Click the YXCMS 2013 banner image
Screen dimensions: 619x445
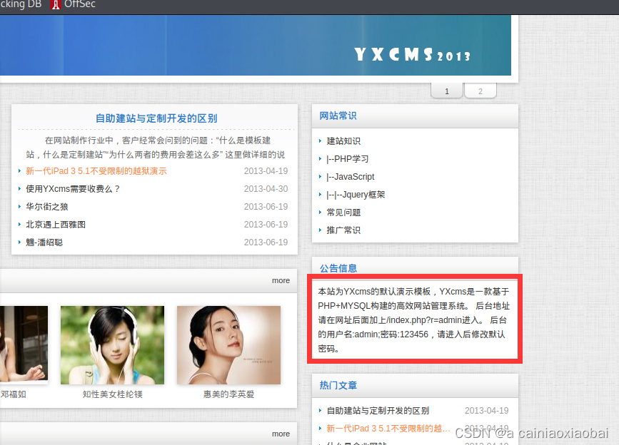coord(256,45)
